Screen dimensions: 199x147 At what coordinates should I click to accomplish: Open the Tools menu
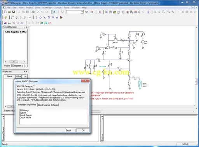66,7
